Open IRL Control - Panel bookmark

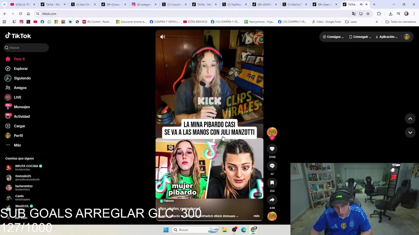pos(97,22)
